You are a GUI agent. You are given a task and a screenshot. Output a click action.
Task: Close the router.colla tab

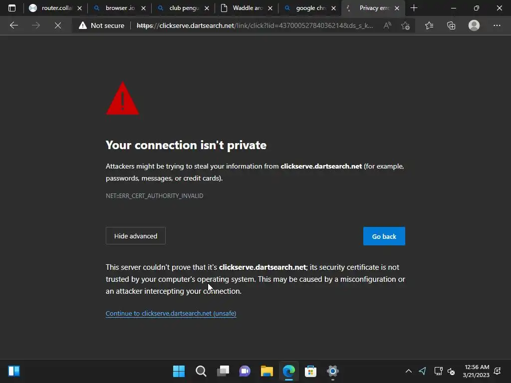pos(79,8)
